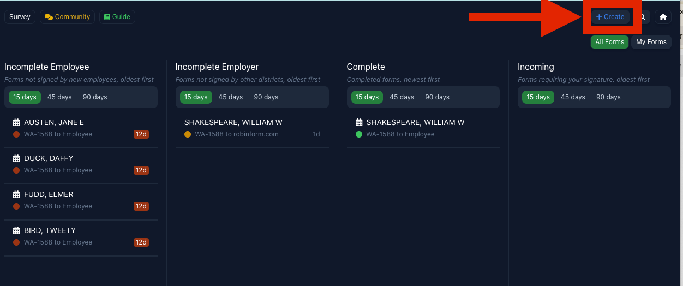Click WA-1588 to robinform.com text
This screenshot has height=286, width=683.
[x=237, y=134]
